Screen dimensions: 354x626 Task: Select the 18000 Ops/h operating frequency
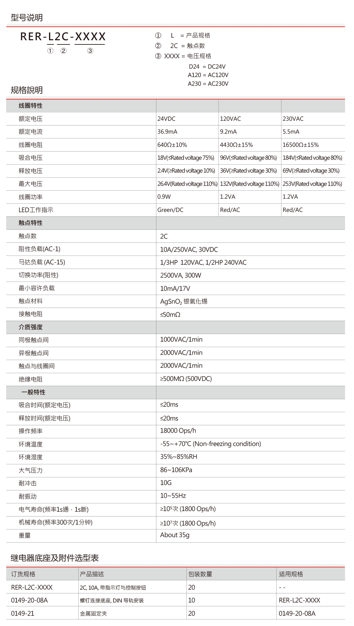tap(178, 431)
